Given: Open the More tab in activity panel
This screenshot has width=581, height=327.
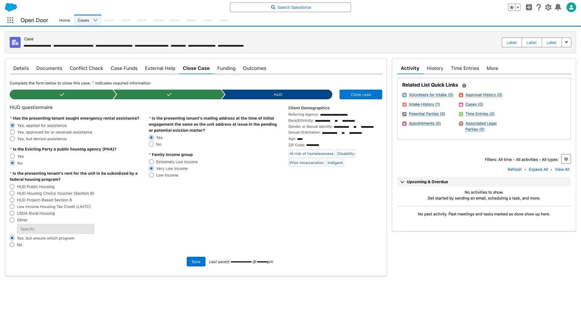Looking at the screenshot, I should [x=492, y=68].
